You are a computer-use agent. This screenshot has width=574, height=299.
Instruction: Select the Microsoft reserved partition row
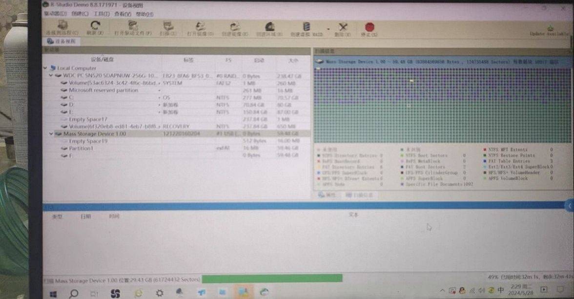(x=177, y=90)
